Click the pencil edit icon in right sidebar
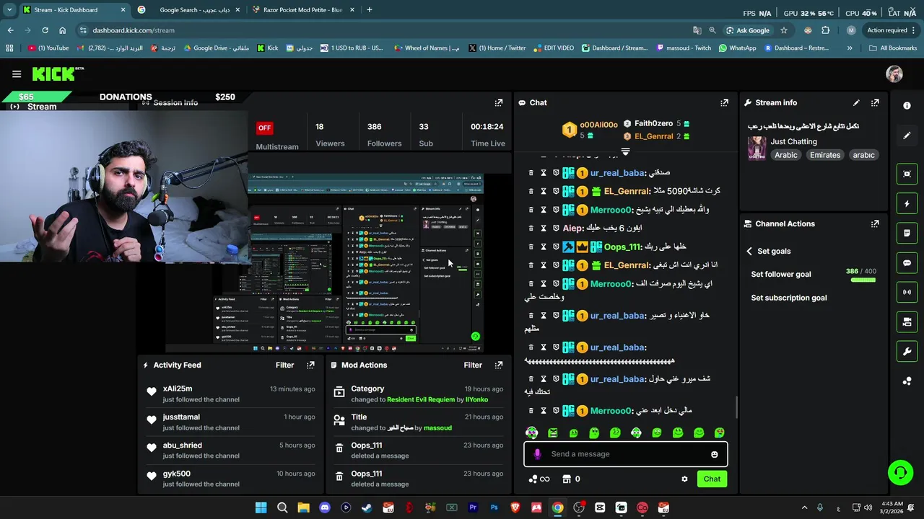924x519 pixels. click(x=907, y=136)
